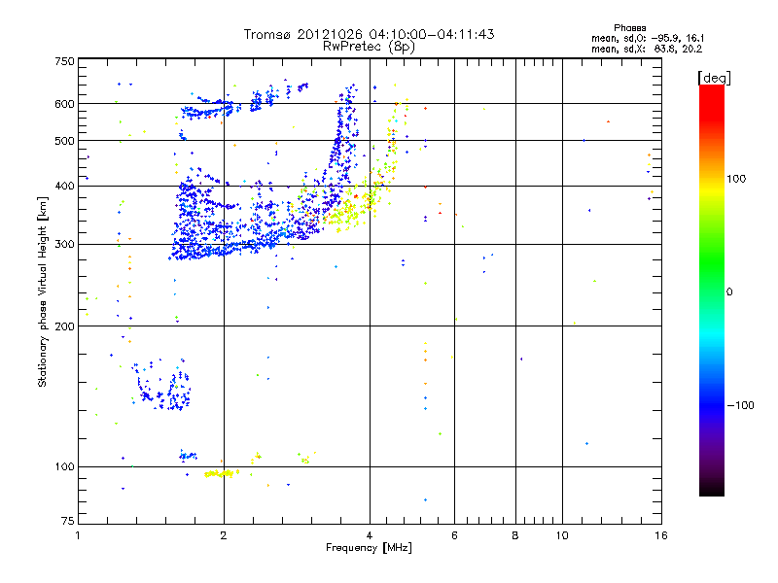Click the RwPretec (8p) subtitle
The image size is (778, 583).
pyautogui.click(x=369, y=46)
